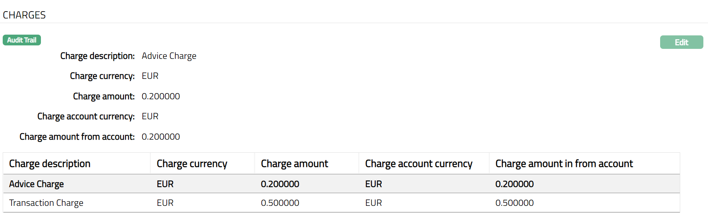The image size is (708, 217).
Task: Click value beside Charge amount from account label
Action: point(161,137)
